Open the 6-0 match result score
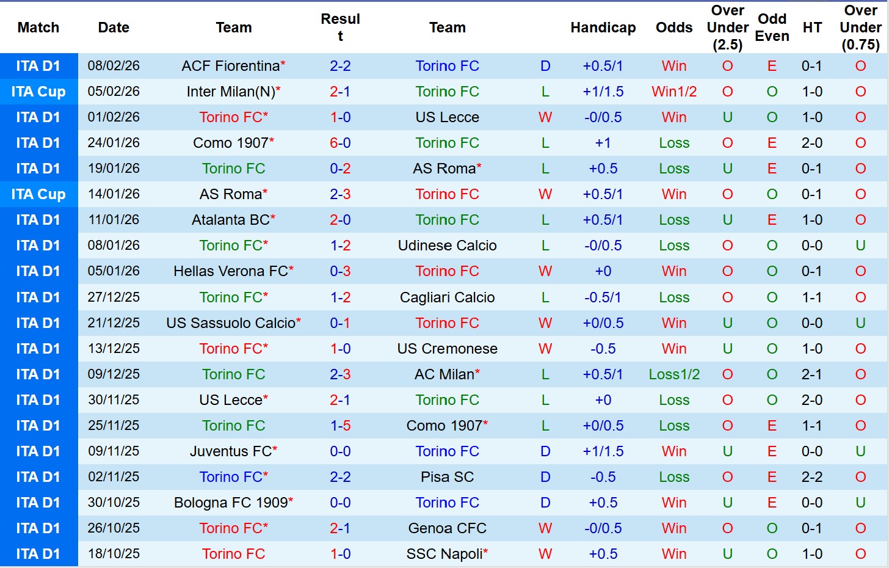Viewport: 889px width, 568px height. tap(340, 143)
